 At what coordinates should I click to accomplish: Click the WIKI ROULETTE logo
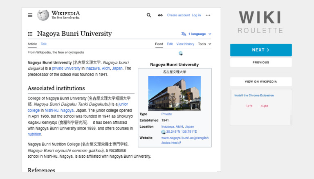click(260, 22)
